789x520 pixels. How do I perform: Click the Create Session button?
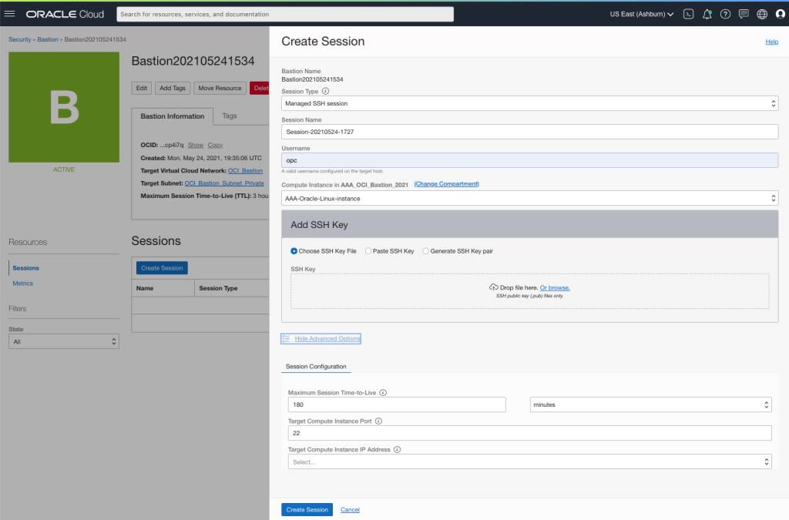pos(306,509)
